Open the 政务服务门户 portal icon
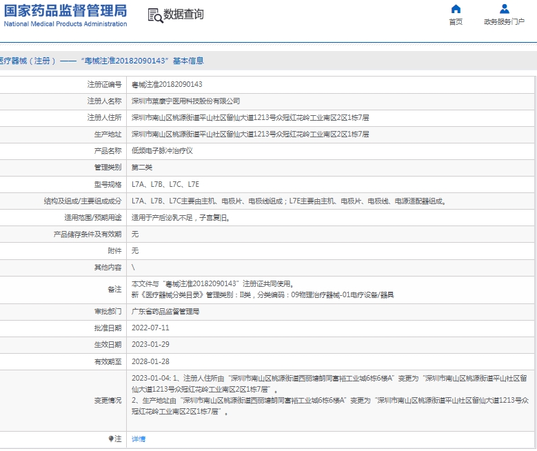537x451 pixels. click(504, 9)
